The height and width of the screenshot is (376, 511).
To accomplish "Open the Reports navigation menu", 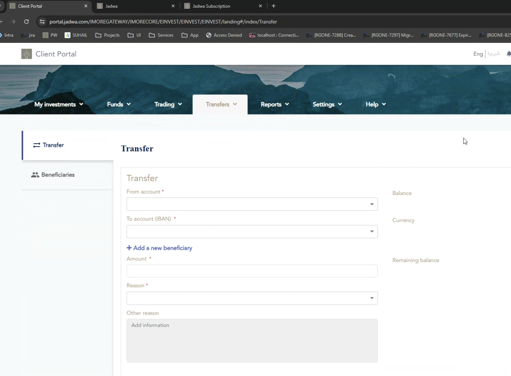I will [275, 104].
